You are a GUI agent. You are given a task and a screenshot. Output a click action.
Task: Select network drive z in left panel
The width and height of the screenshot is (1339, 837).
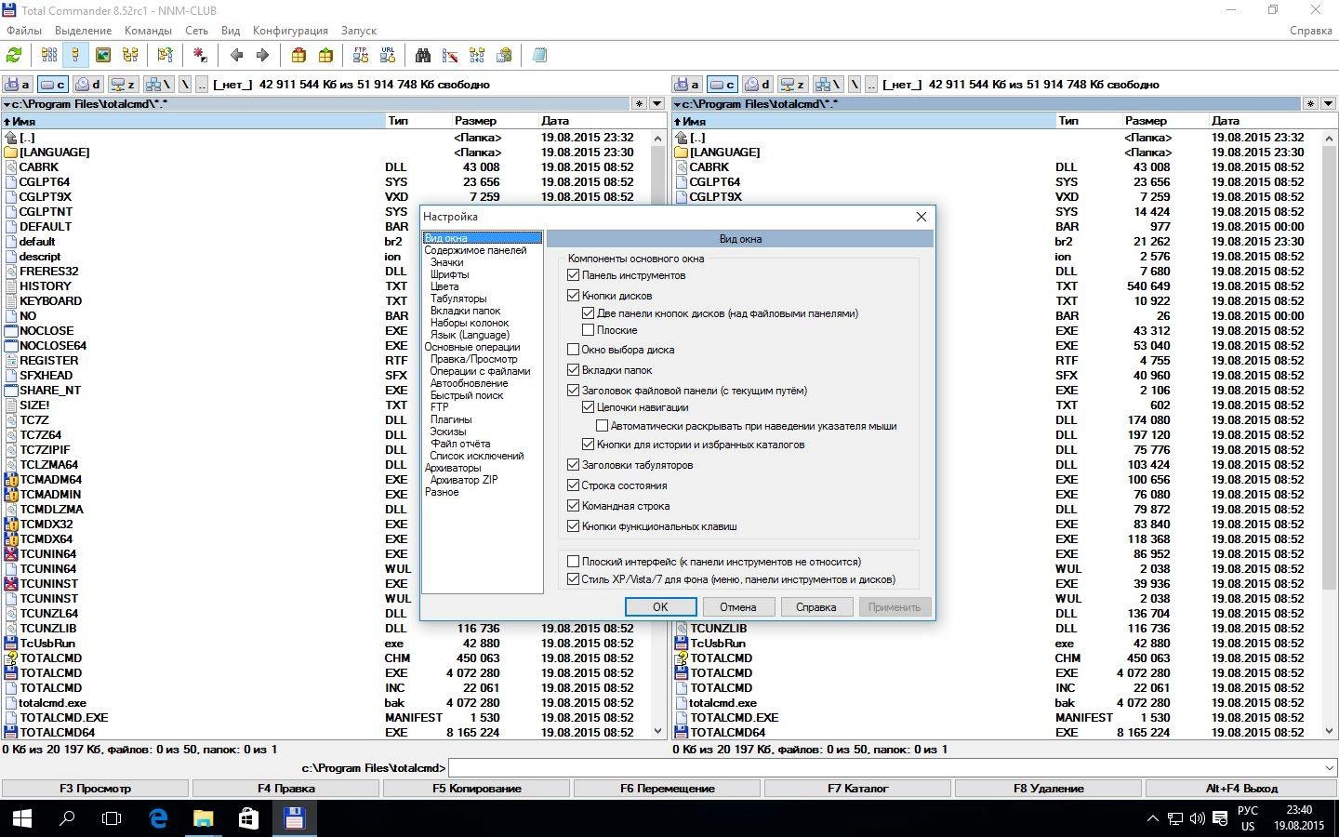tap(124, 85)
